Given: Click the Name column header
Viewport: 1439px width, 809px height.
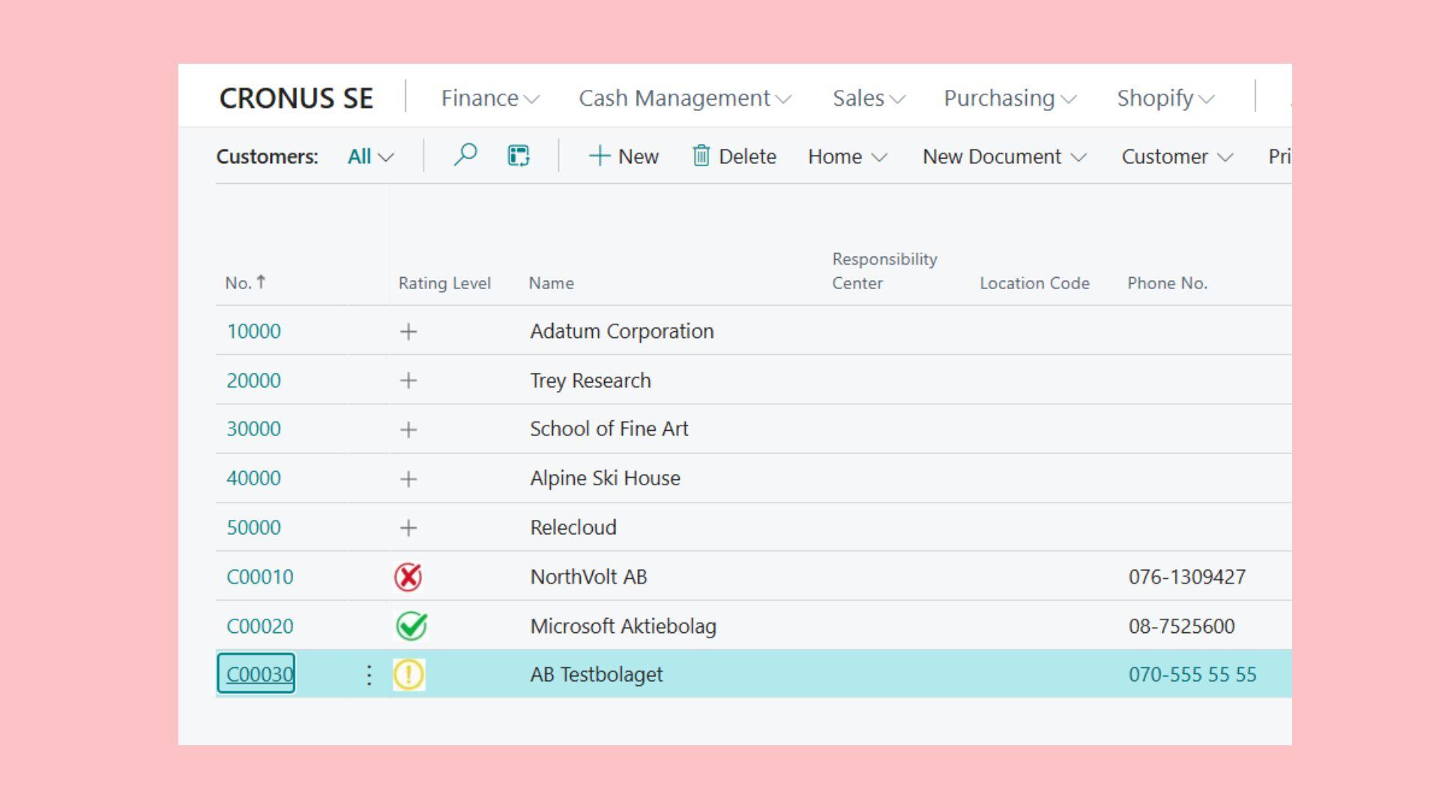Looking at the screenshot, I should coord(551,283).
